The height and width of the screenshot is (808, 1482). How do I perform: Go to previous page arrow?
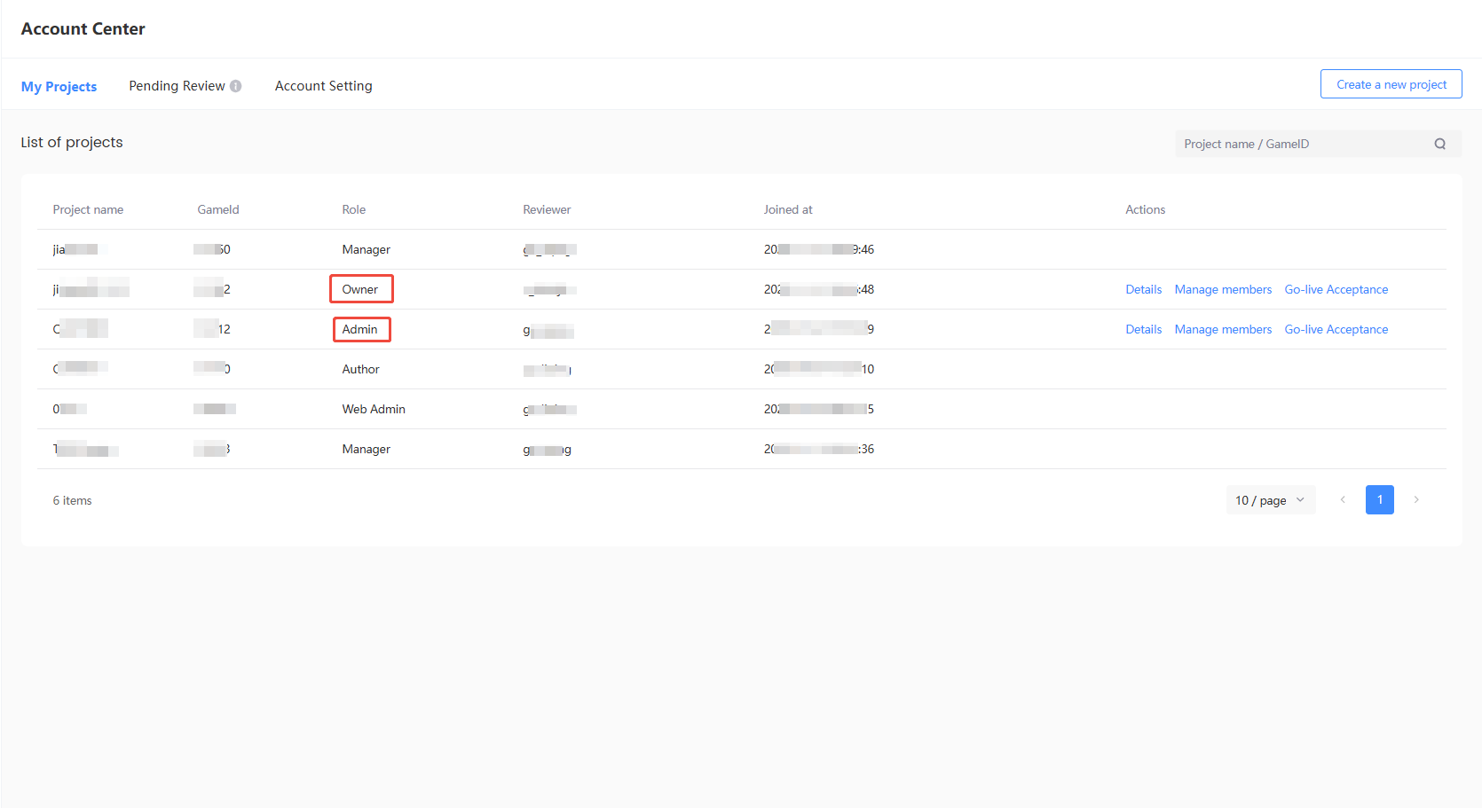(x=1343, y=500)
